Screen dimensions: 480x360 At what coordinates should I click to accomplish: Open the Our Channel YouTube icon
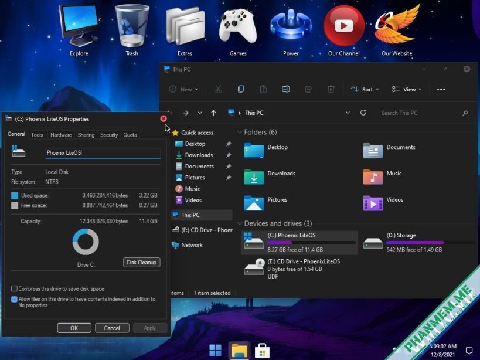(x=344, y=30)
